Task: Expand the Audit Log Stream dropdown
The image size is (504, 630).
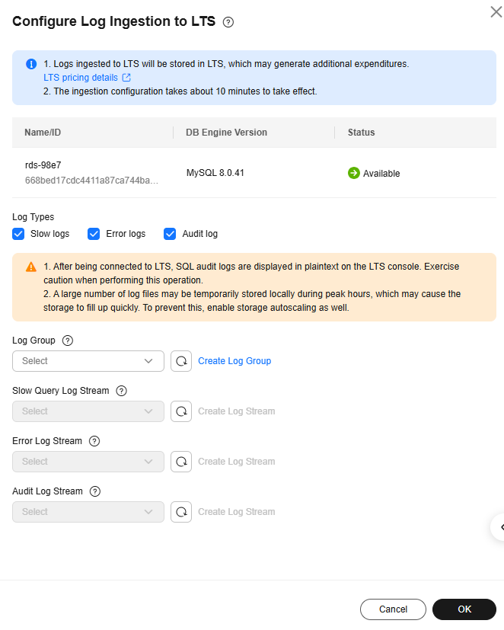Action: click(88, 512)
